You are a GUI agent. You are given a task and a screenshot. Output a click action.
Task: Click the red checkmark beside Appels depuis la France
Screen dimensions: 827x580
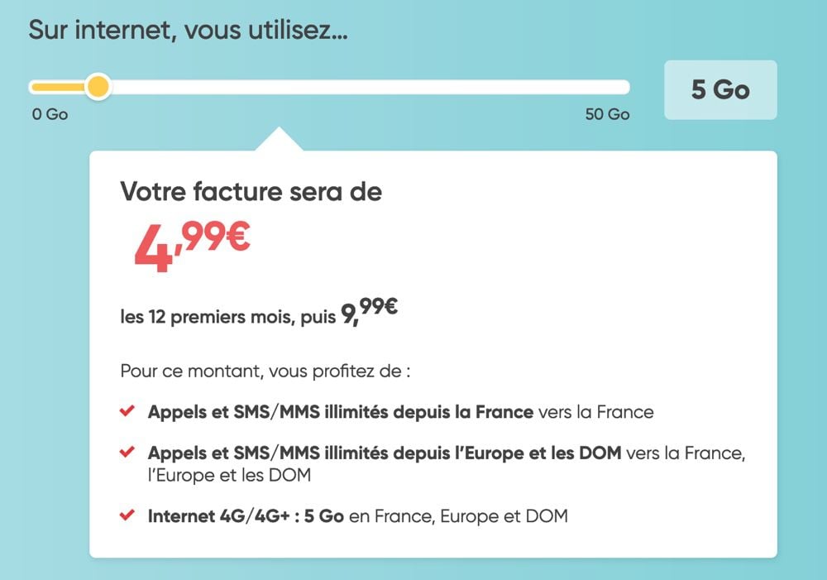[x=127, y=410]
